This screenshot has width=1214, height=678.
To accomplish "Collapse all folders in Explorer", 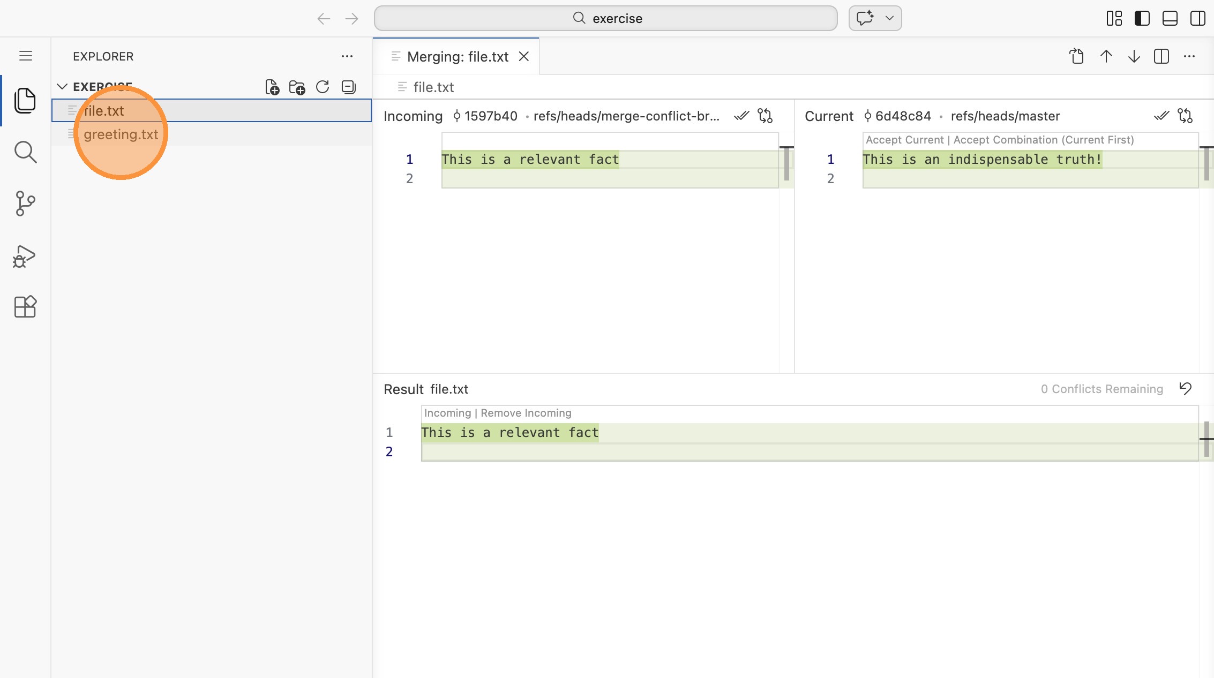I will (349, 87).
